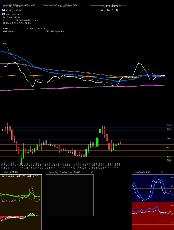Screen dimensions: 174x230
Task: Click the RSI 14/3 value '64.39 / 63.19'
Action: click(x=31, y=20)
